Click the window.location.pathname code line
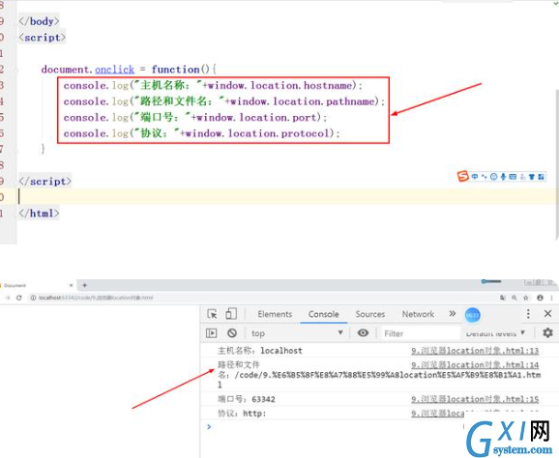This screenshot has height=458, width=559. point(224,101)
